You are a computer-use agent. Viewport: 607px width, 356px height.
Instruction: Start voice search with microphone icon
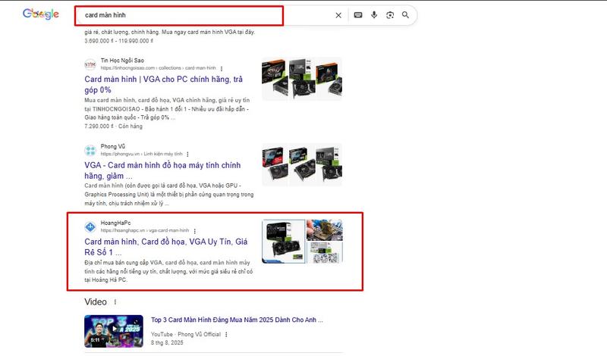374,15
